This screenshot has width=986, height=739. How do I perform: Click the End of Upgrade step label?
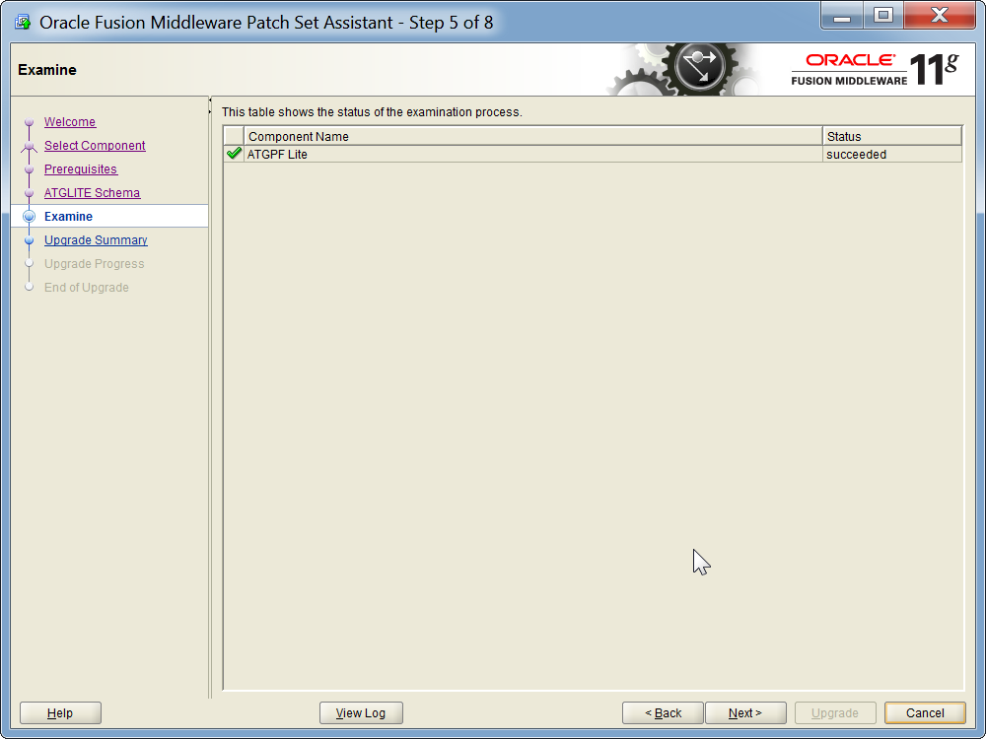tap(86, 287)
